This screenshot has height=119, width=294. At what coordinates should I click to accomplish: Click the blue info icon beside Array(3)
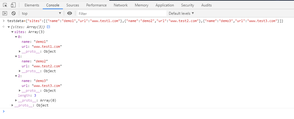click(x=48, y=27)
